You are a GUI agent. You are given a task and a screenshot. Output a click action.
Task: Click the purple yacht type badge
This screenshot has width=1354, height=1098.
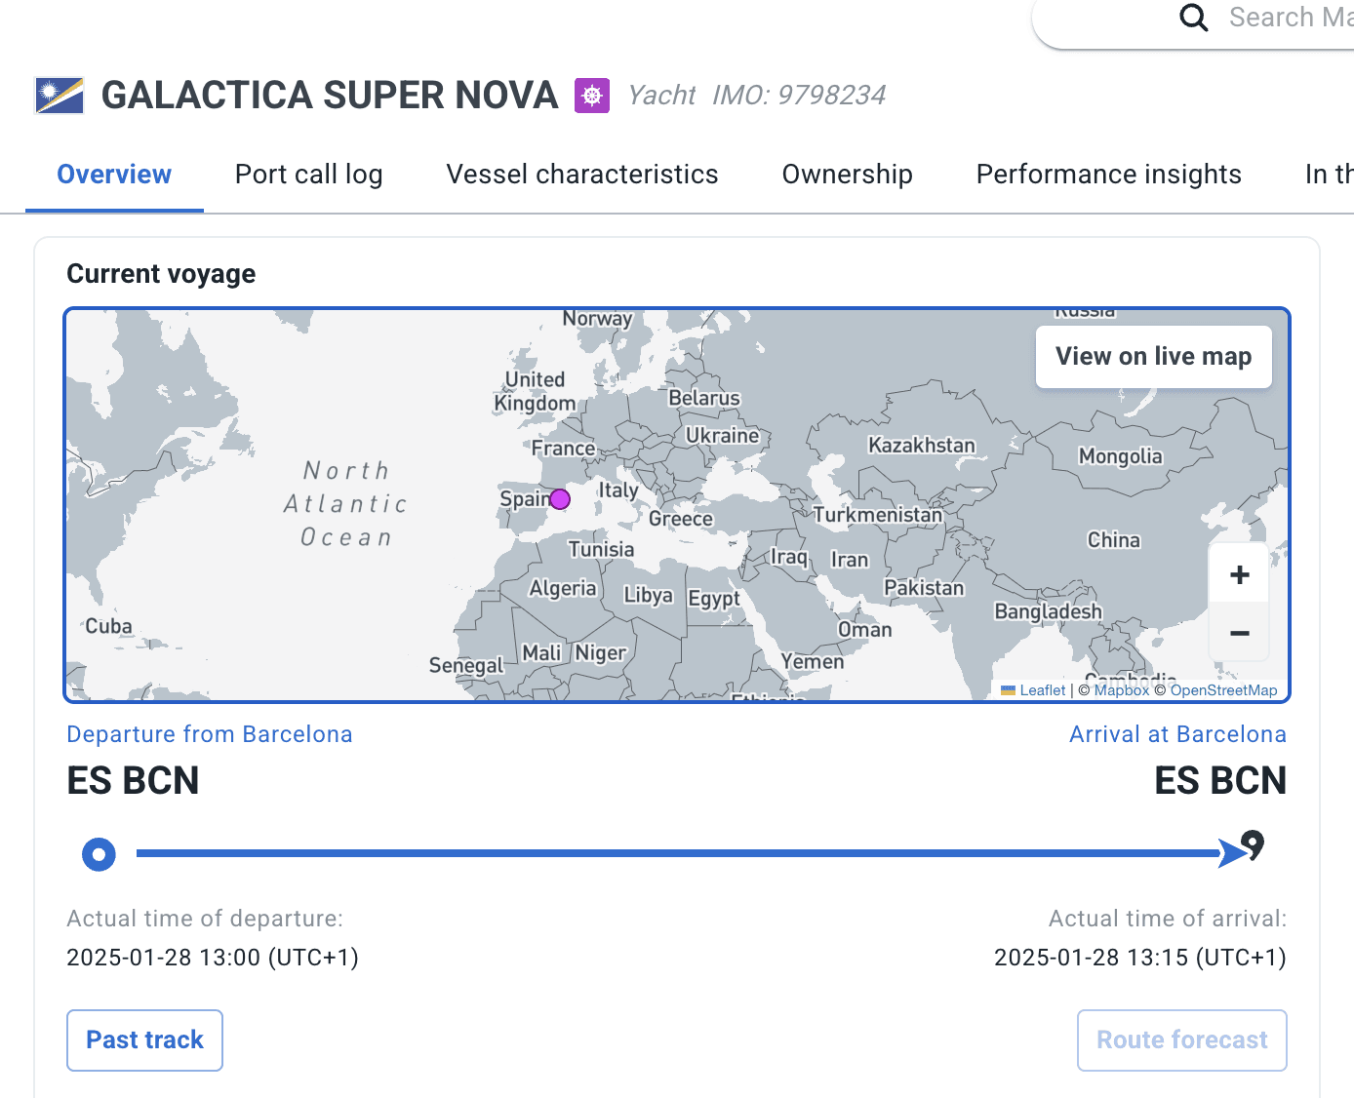point(592,96)
